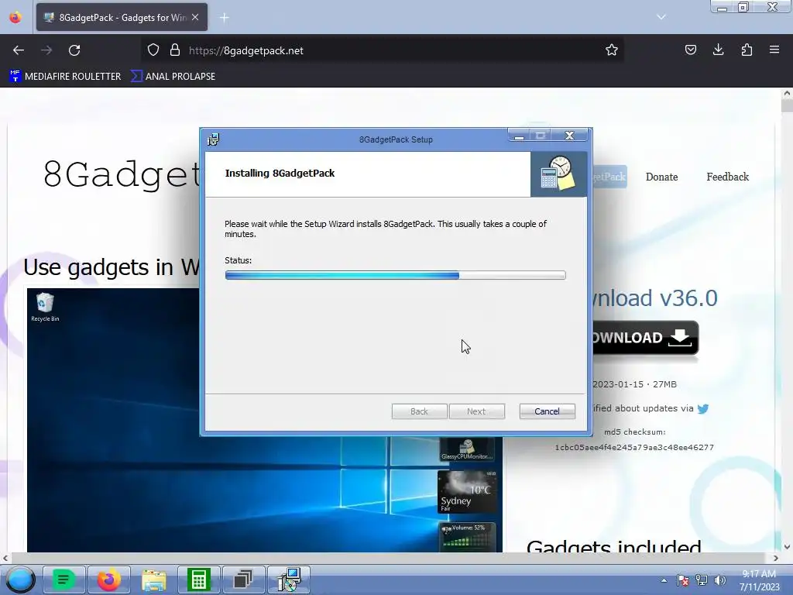
Task: Click the page scrollbar down arrow
Action: (x=787, y=547)
